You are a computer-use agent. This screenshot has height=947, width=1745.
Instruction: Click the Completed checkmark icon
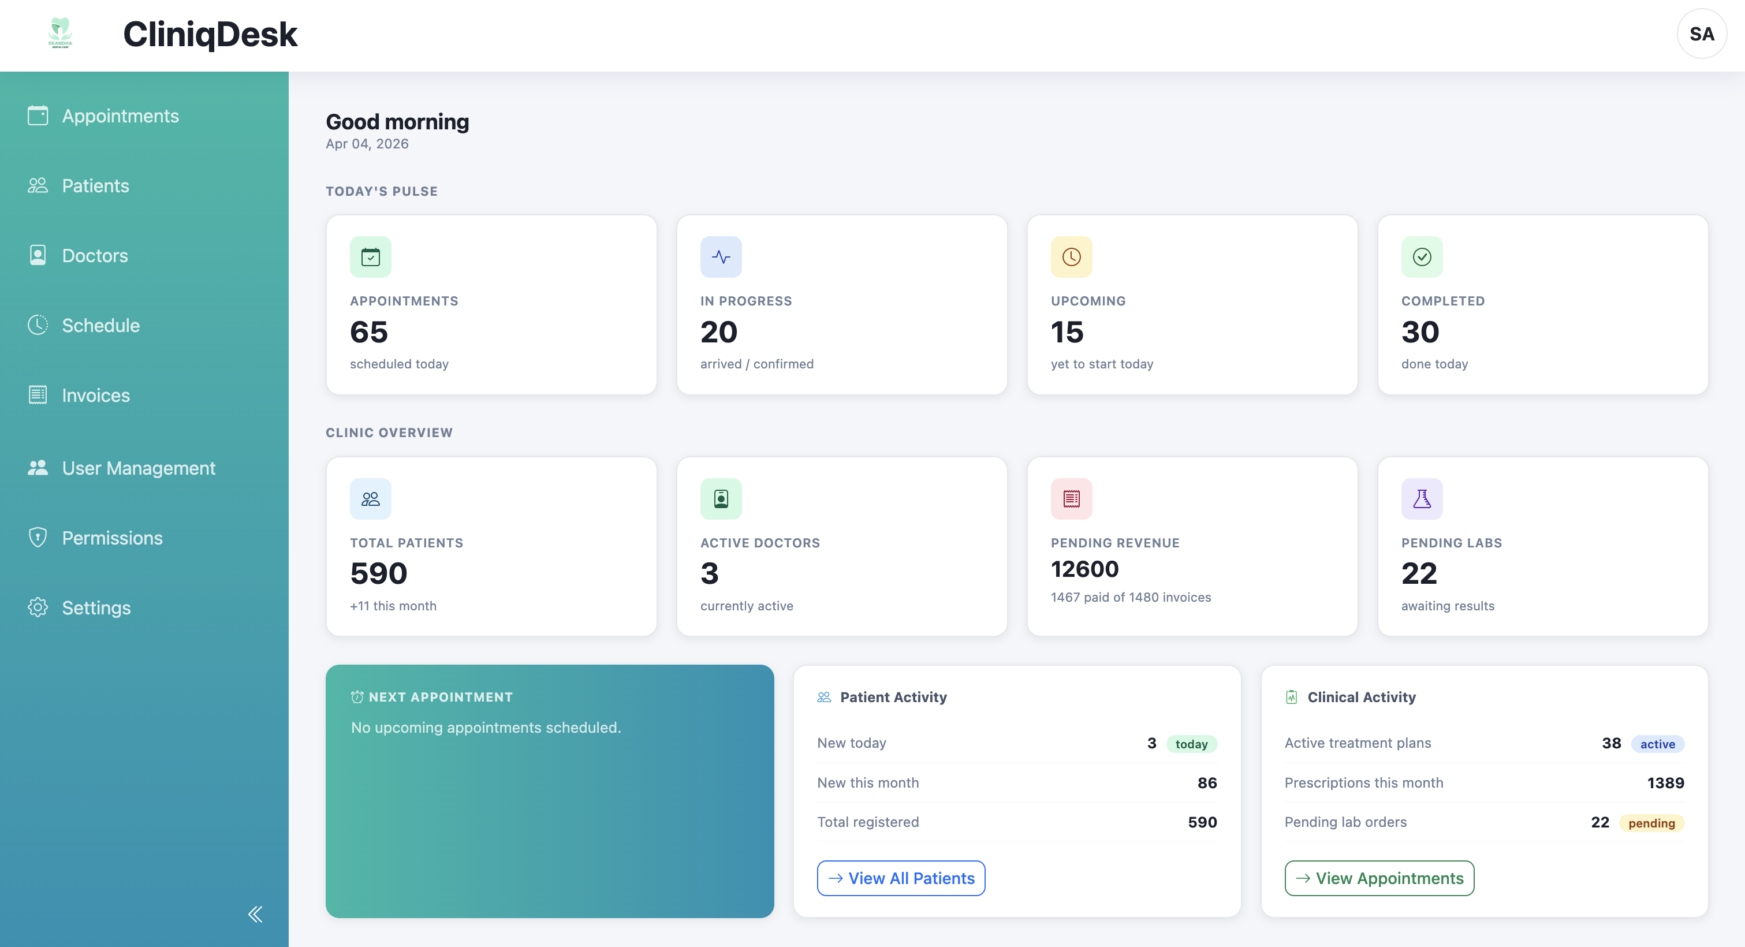click(x=1421, y=258)
